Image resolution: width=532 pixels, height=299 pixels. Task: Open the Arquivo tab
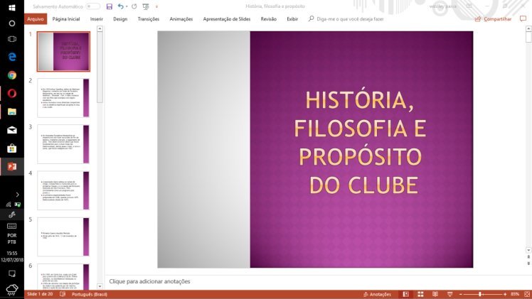[36, 19]
